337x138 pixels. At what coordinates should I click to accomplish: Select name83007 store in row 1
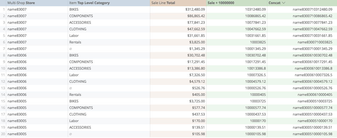click(x=37, y=9)
